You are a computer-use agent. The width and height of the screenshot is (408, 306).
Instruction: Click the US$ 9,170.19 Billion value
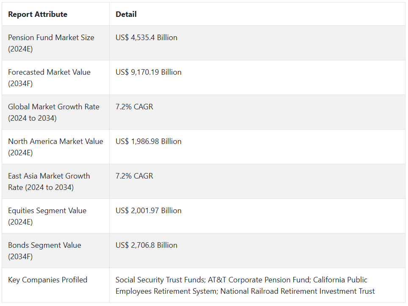(149, 72)
